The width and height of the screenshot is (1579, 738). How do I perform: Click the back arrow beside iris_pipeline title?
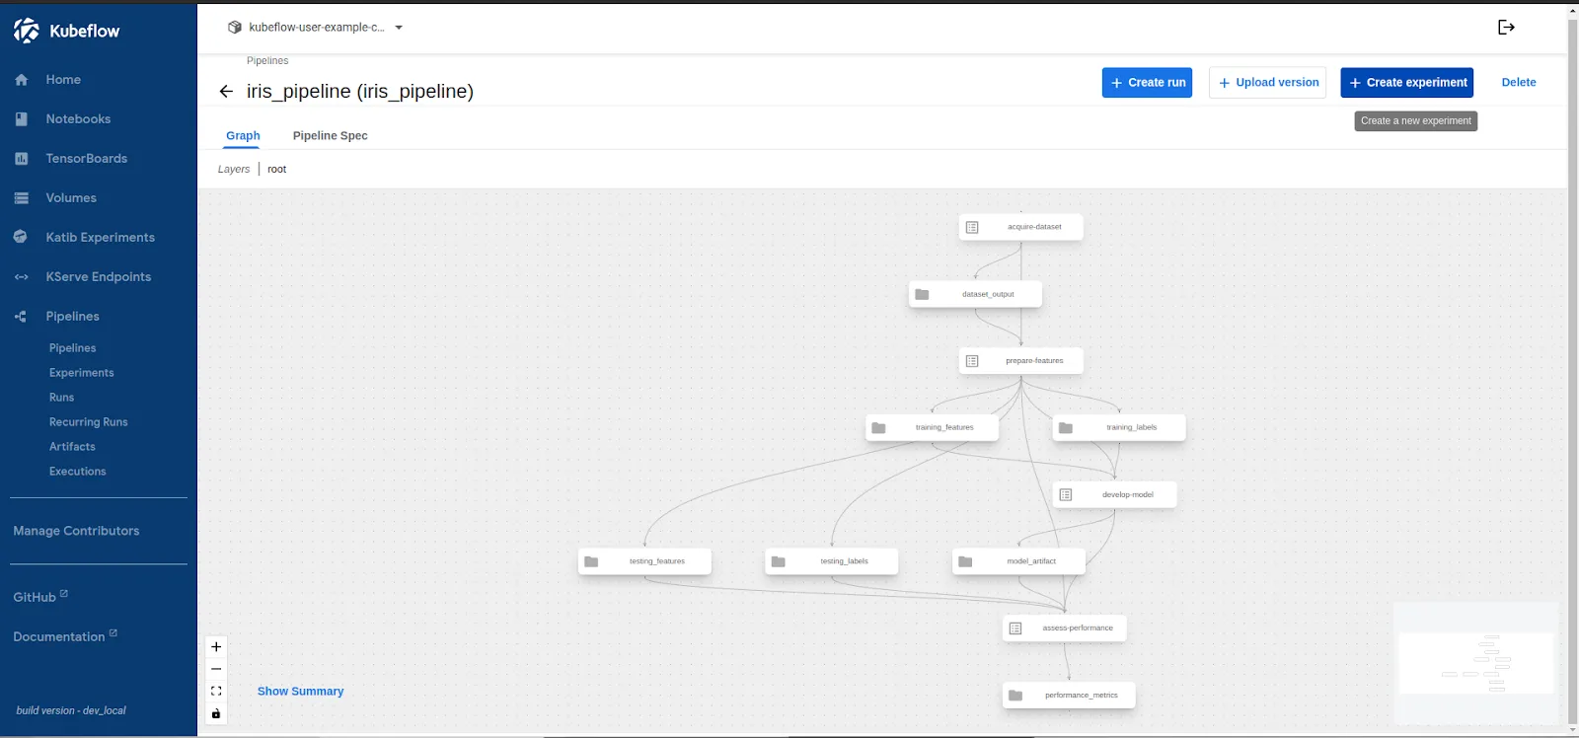[x=226, y=92]
